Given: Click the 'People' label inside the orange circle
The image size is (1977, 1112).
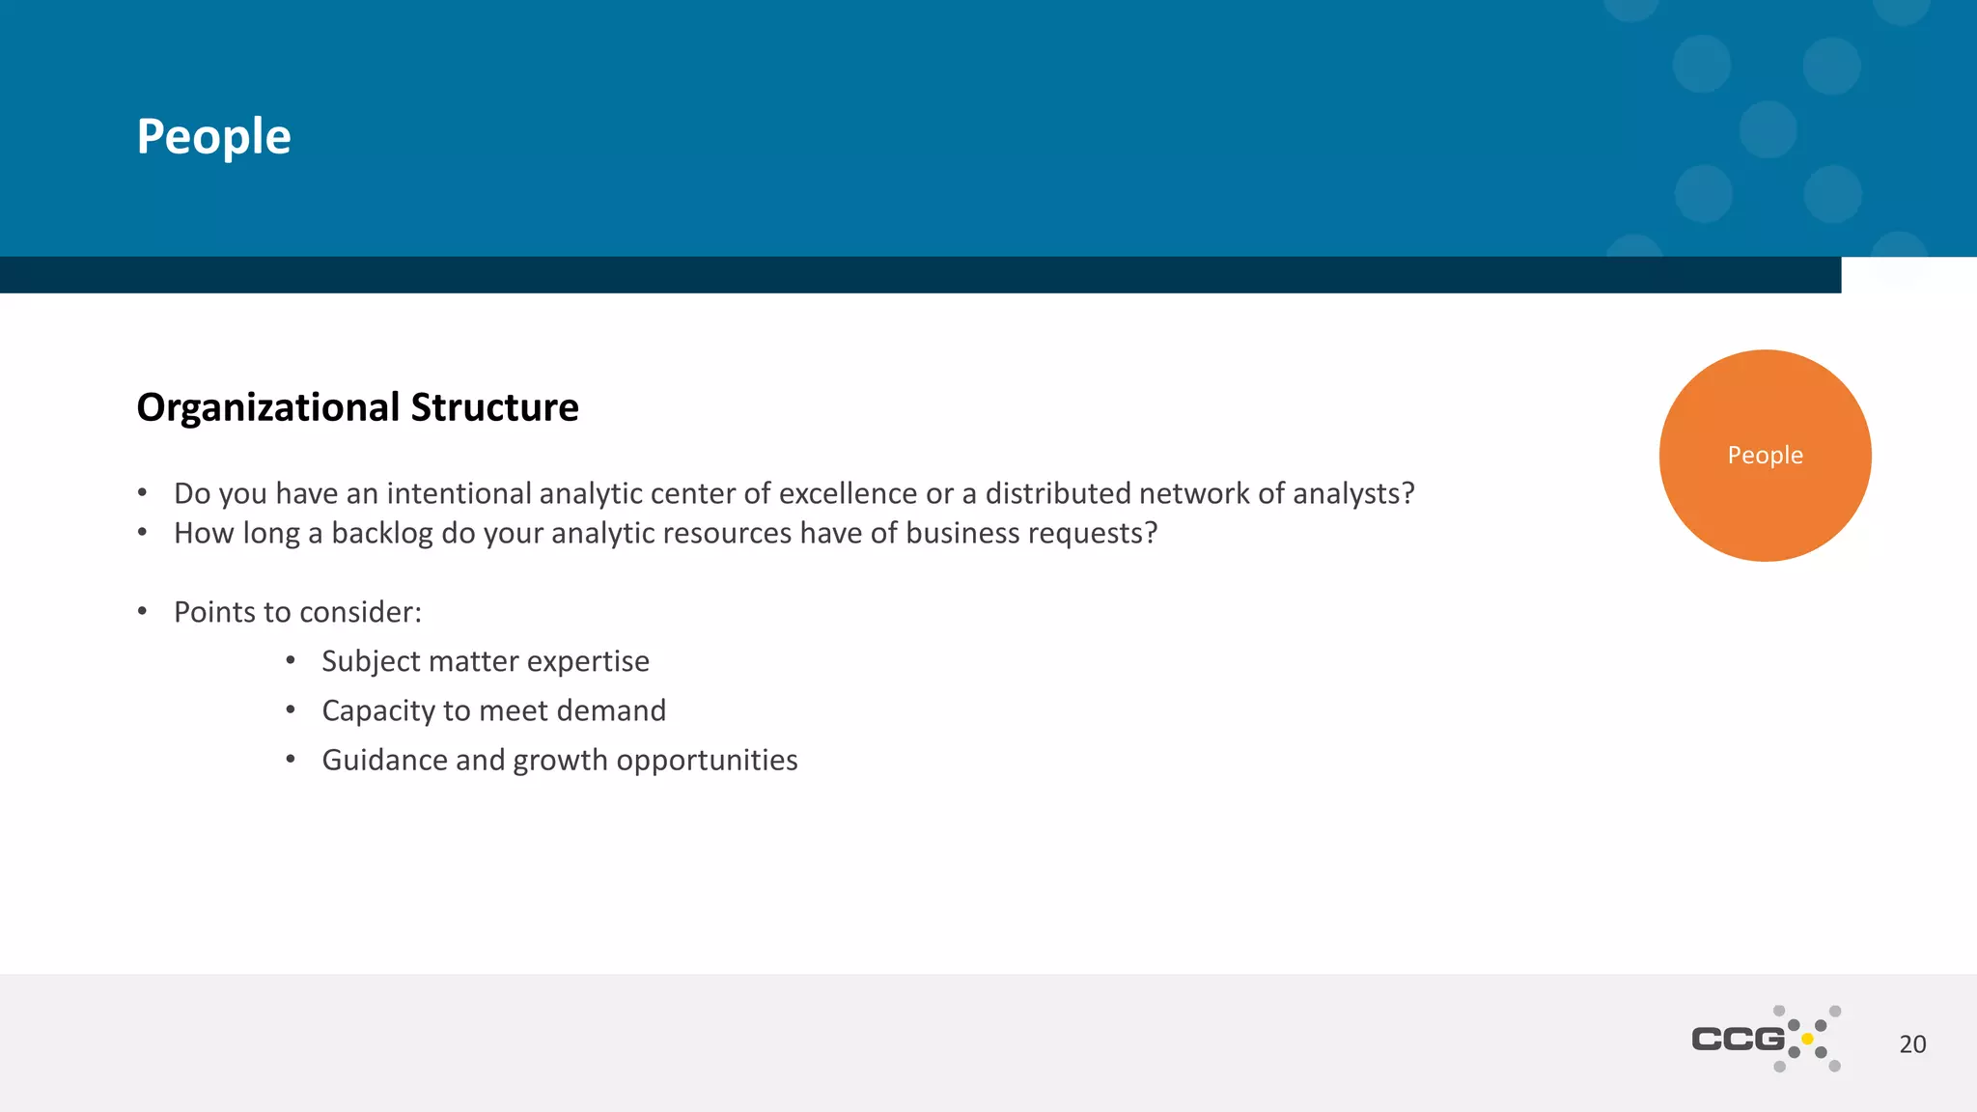Looking at the screenshot, I should 1765,455.
